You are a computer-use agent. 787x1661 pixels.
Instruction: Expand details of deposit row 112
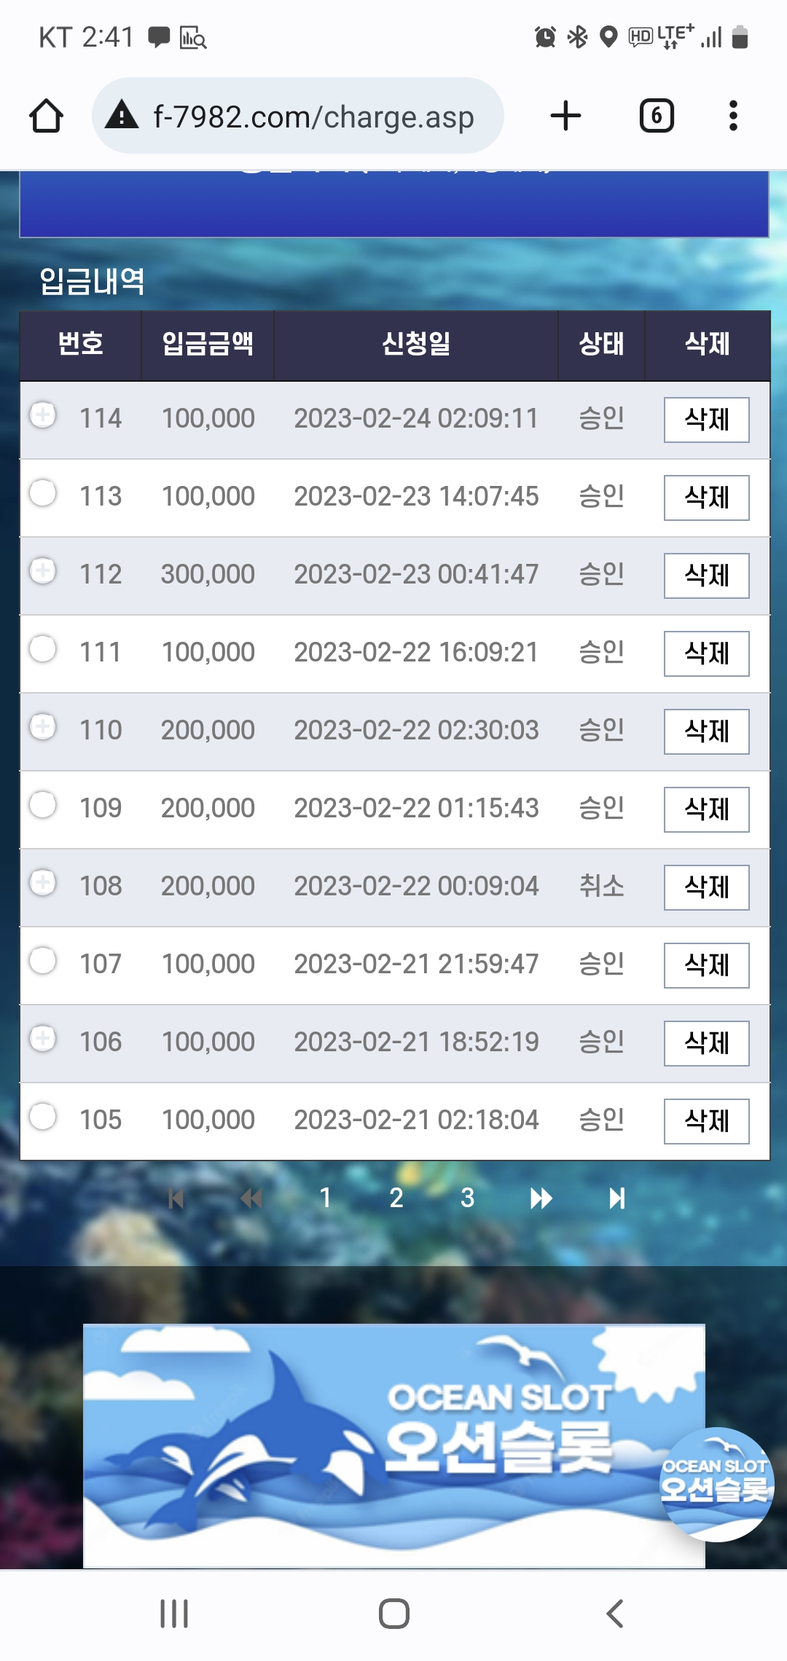tap(43, 570)
